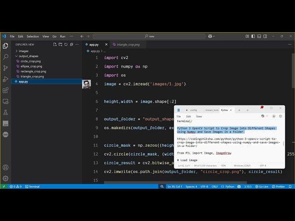Viewport: 295px width, 221px height.
Task: Create a new file in the Explorer
Action: click(55, 45)
